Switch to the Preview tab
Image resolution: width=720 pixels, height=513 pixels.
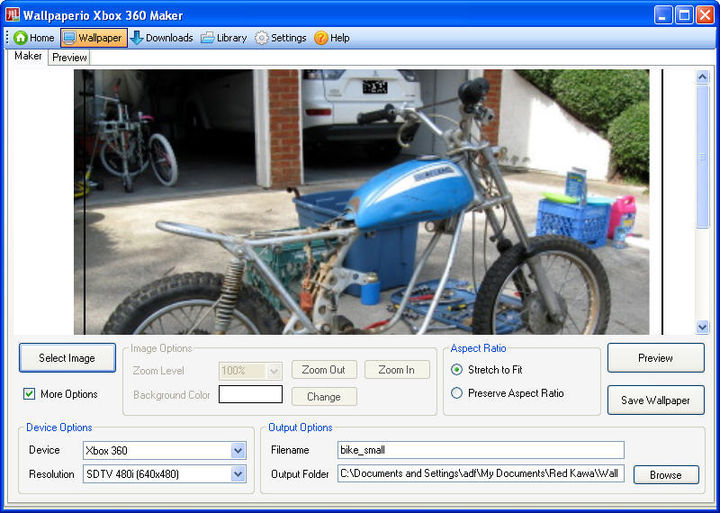69,58
